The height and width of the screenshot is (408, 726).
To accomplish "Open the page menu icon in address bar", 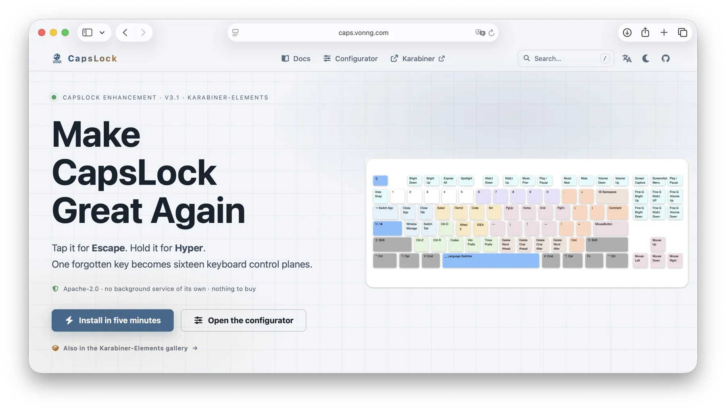I will pyautogui.click(x=236, y=33).
